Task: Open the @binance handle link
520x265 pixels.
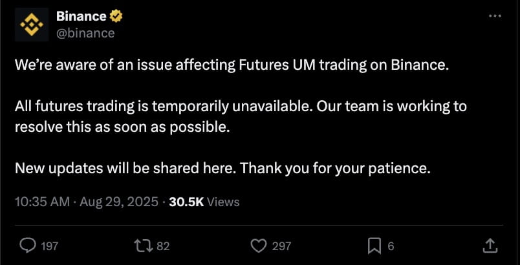Action: click(85, 33)
